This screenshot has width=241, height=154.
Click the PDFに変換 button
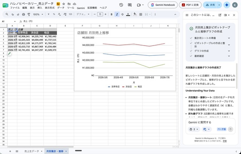click(190, 5)
